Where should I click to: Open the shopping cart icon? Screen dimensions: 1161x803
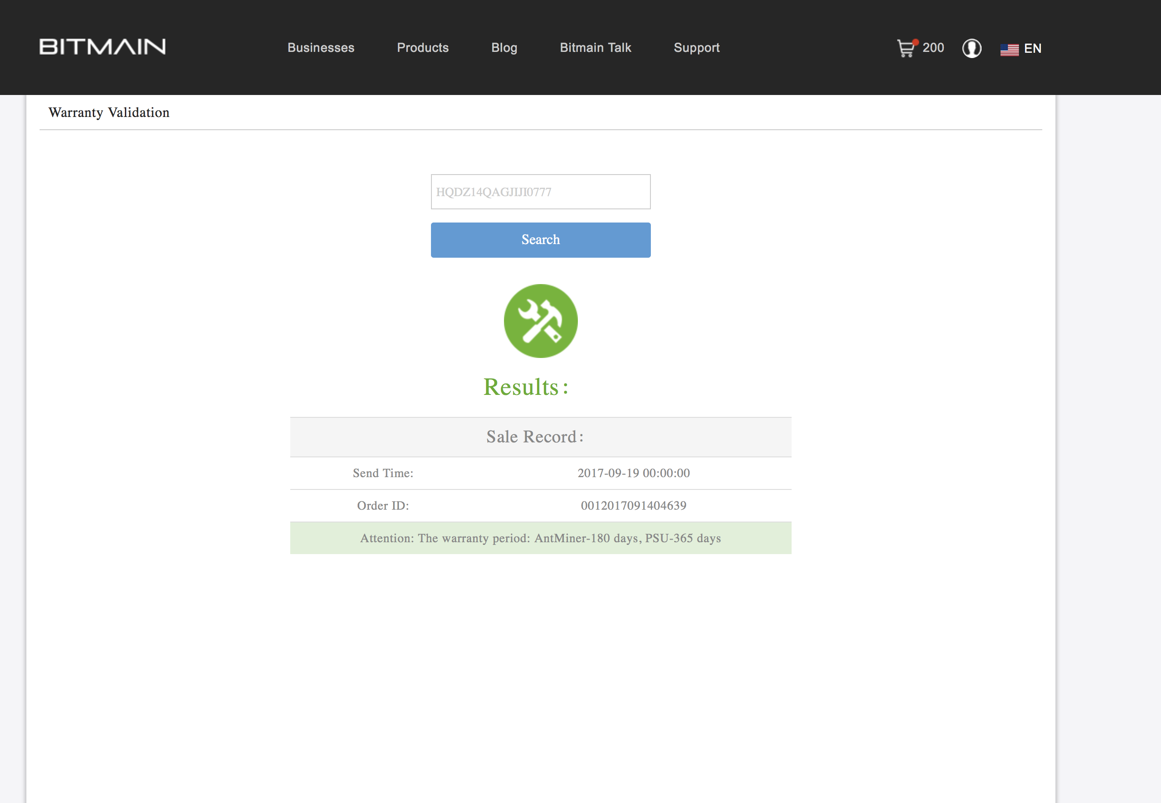(x=906, y=48)
